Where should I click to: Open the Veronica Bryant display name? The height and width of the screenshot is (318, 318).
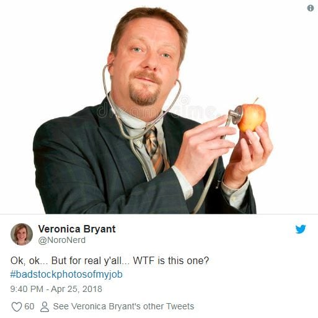[77, 229]
